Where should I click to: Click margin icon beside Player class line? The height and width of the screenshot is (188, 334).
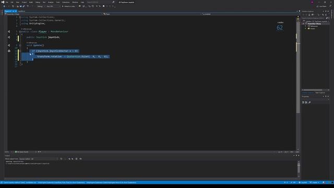coord(9,31)
